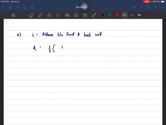166x125 pixels.
Task: Activate the Laser pointer tool
Action: pos(94,15)
